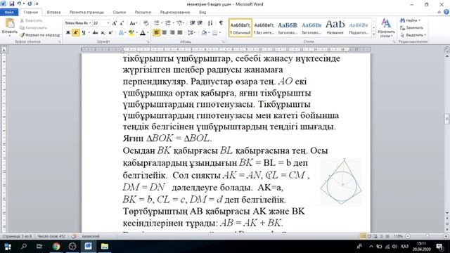450x253 pixels.
Task: Toggle subscript formatting
Action: [x=103, y=33]
